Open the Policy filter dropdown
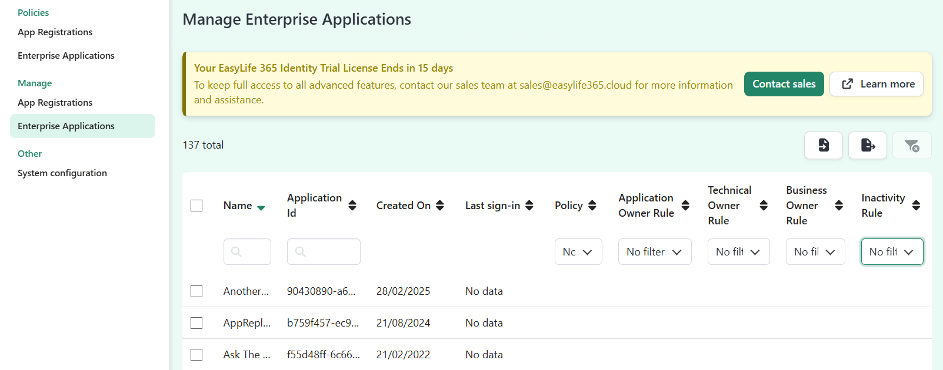943x370 pixels. [x=578, y=251]
